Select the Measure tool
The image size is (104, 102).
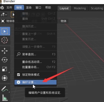pyautogui.click(x=5, y=98)
